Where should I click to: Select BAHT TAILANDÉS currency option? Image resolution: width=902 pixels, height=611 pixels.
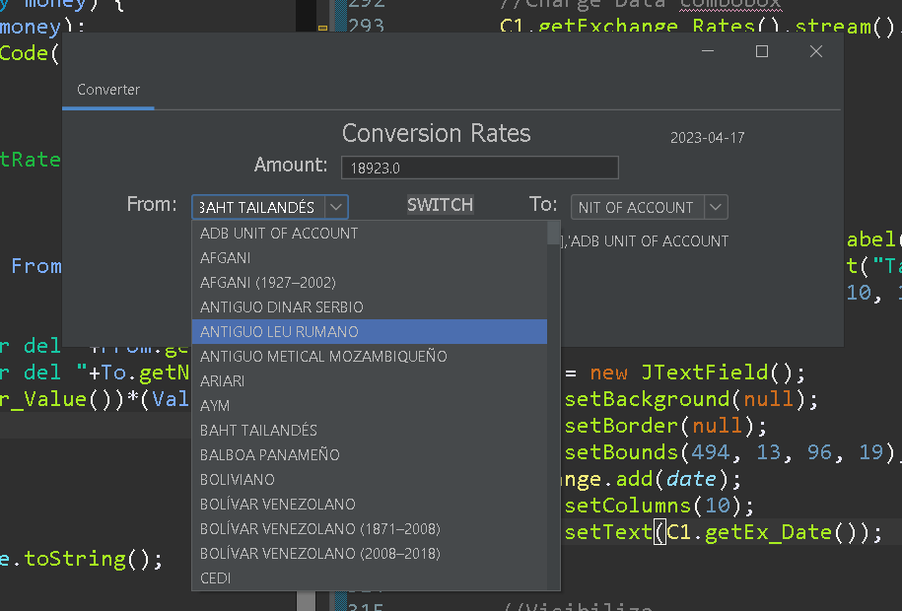pyautogui.click(x=258, y=430)
